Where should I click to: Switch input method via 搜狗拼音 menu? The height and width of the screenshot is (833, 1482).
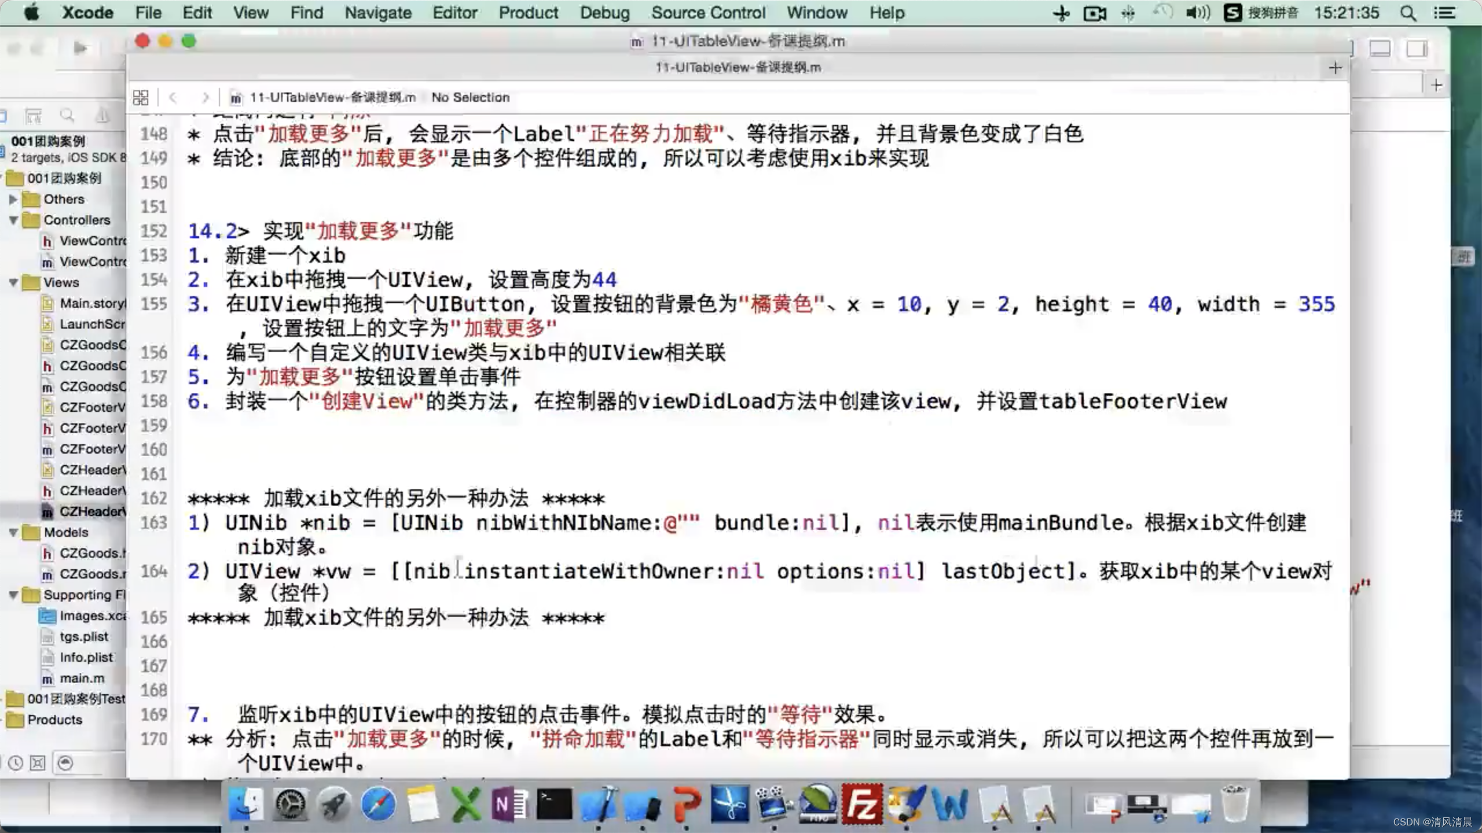1262,13
